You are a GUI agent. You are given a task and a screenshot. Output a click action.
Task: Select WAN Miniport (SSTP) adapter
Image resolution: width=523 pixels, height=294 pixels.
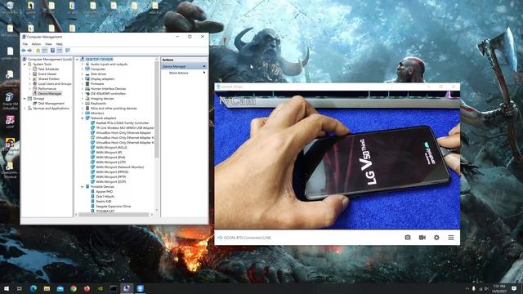click(x=111, y=181)
